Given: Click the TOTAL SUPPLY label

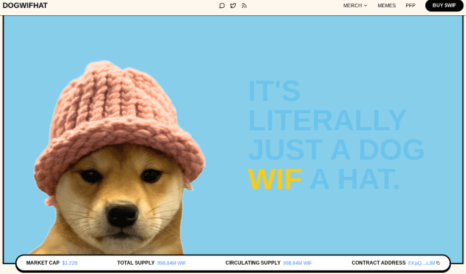Looking at the screenshot, I should (136, 263).
